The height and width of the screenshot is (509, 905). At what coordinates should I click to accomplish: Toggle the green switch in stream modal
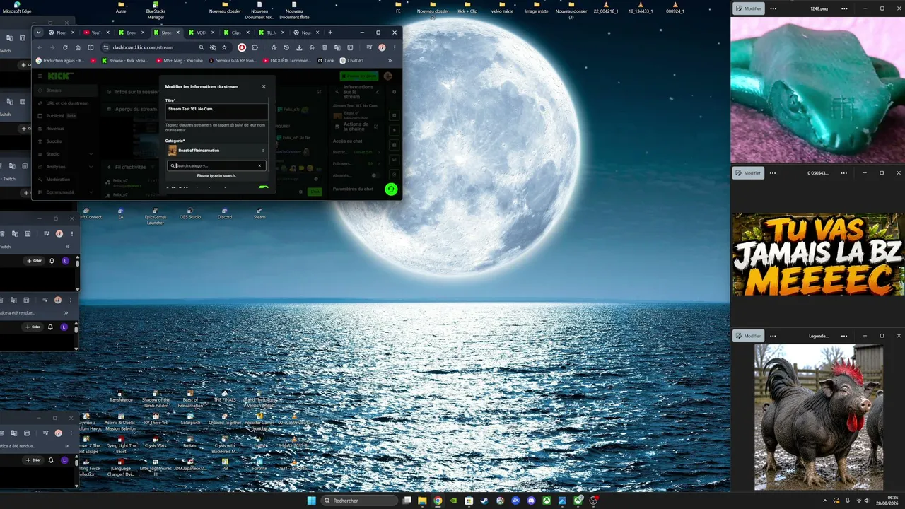coord(264,188)
